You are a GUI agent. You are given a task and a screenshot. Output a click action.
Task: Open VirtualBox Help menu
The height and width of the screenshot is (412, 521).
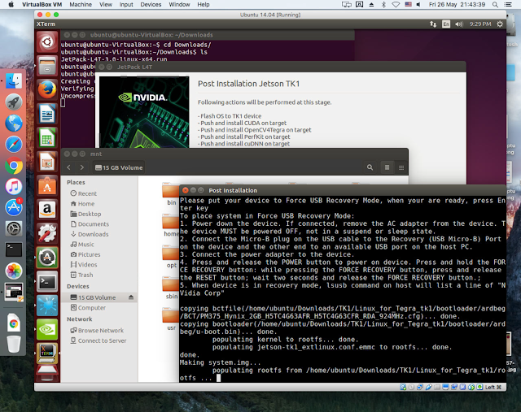204,5
